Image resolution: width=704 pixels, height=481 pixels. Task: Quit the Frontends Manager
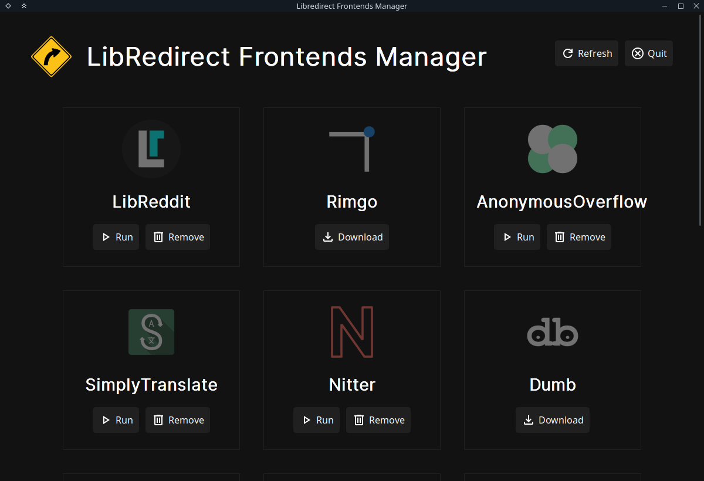pyautogui.click(x=649, y=53)
